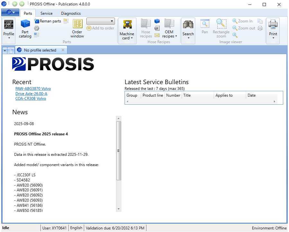
Task: Open the Diagnostics tab
Action: (71, 13)
